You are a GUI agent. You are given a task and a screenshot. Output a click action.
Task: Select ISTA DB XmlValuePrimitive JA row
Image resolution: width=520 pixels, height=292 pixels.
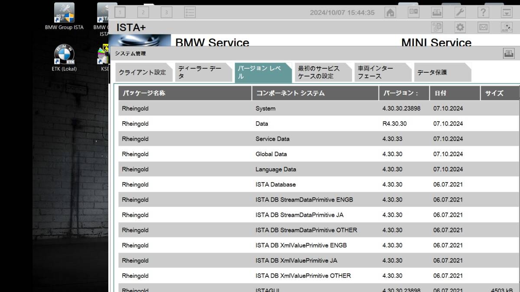coord(319,260)
